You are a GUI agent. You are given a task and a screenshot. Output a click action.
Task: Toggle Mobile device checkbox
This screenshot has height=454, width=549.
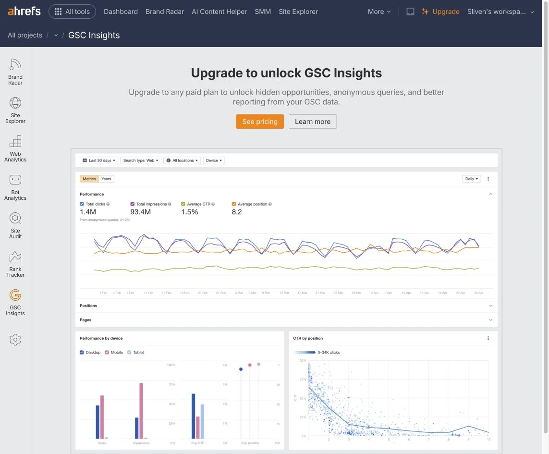107,353
